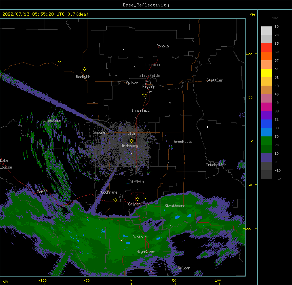Click the red 65 dBZ legend swatch
Image resolution: width=292 pixels, height=285 pixels.
click(x=266, y=47)
